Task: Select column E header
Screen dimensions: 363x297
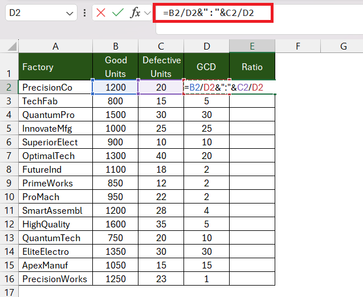Action: (252, 46)
